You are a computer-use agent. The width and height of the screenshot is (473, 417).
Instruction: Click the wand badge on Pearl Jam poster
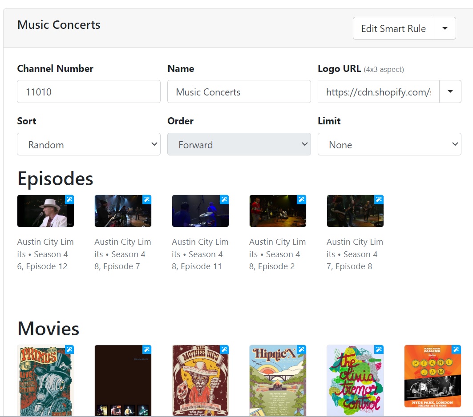457,349
